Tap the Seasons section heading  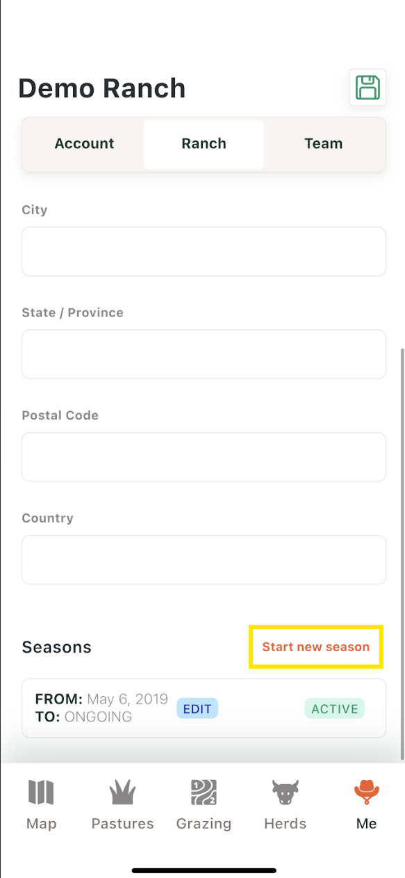57,647
